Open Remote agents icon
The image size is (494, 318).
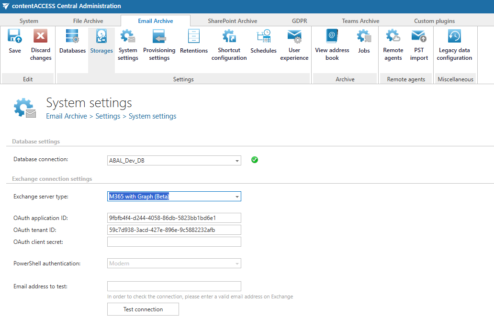[393, 36]
